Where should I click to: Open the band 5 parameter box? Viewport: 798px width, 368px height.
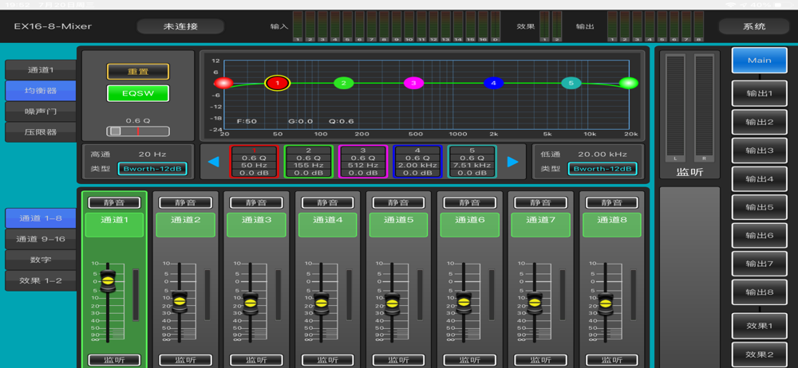click(x=472, y=162)
